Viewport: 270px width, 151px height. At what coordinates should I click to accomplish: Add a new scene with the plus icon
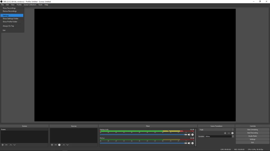coord(3,145)
